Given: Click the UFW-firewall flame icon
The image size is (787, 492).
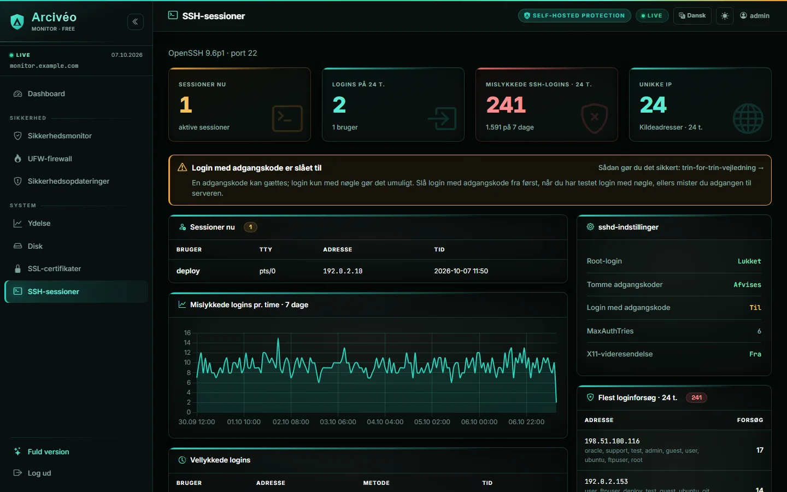Looking at the screenshot, I should [17, 159].
